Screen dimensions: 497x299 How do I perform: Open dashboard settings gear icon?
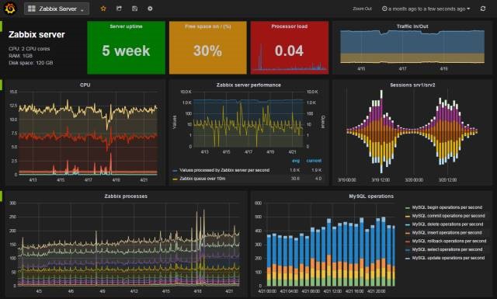[x=150, y=9]
